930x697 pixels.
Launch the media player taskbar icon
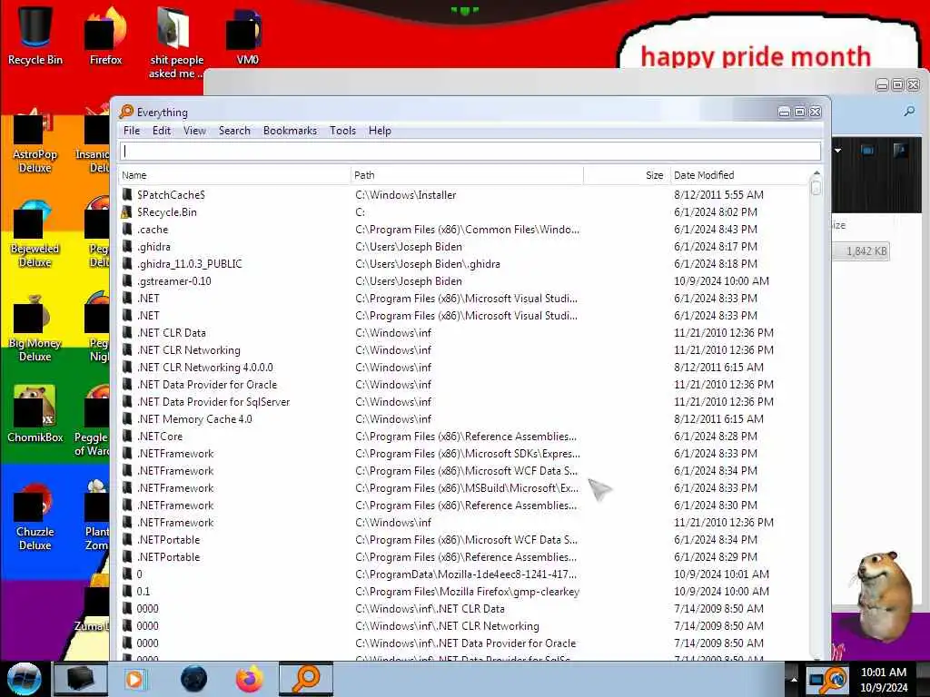134,679
